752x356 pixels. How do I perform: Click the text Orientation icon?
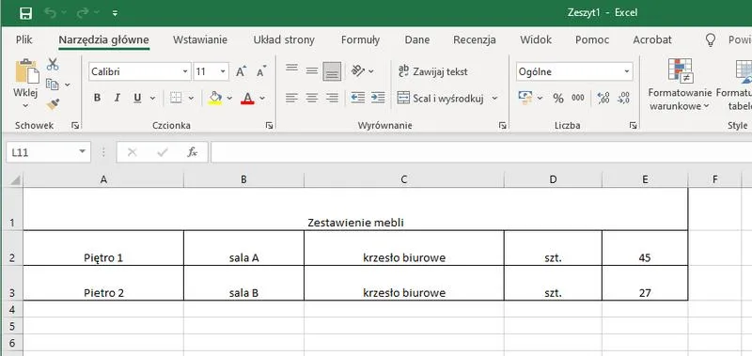[359, 70]
